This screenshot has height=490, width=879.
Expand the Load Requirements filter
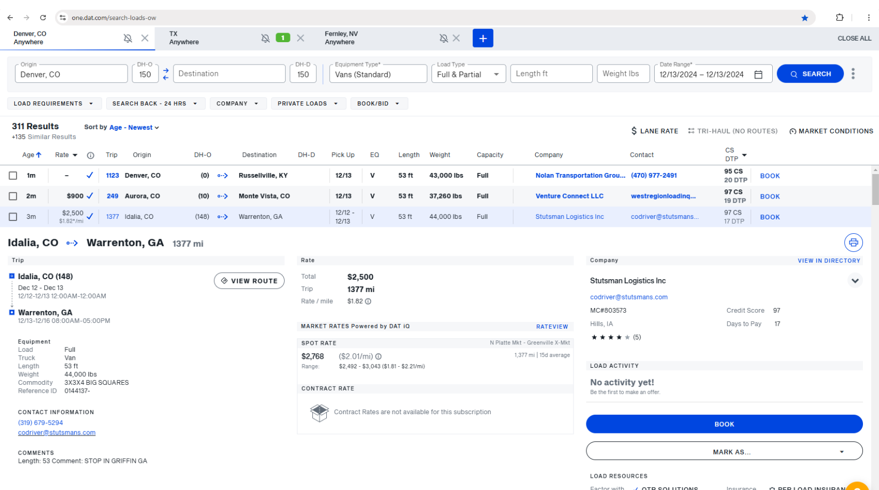pos(53,104)
